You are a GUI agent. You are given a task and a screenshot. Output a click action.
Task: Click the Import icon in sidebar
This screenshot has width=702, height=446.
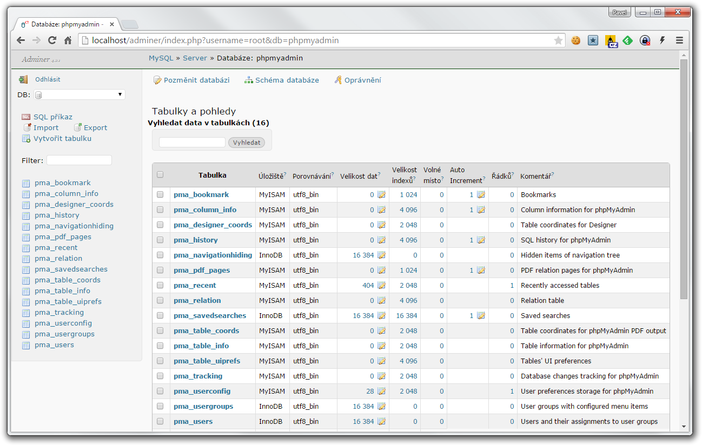pos(27,127)
